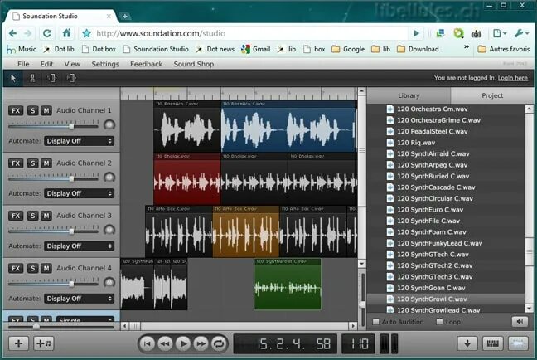Open the browser wrench settings menu
The height and width of the screenshot is (360, 537).
point(521,33)
